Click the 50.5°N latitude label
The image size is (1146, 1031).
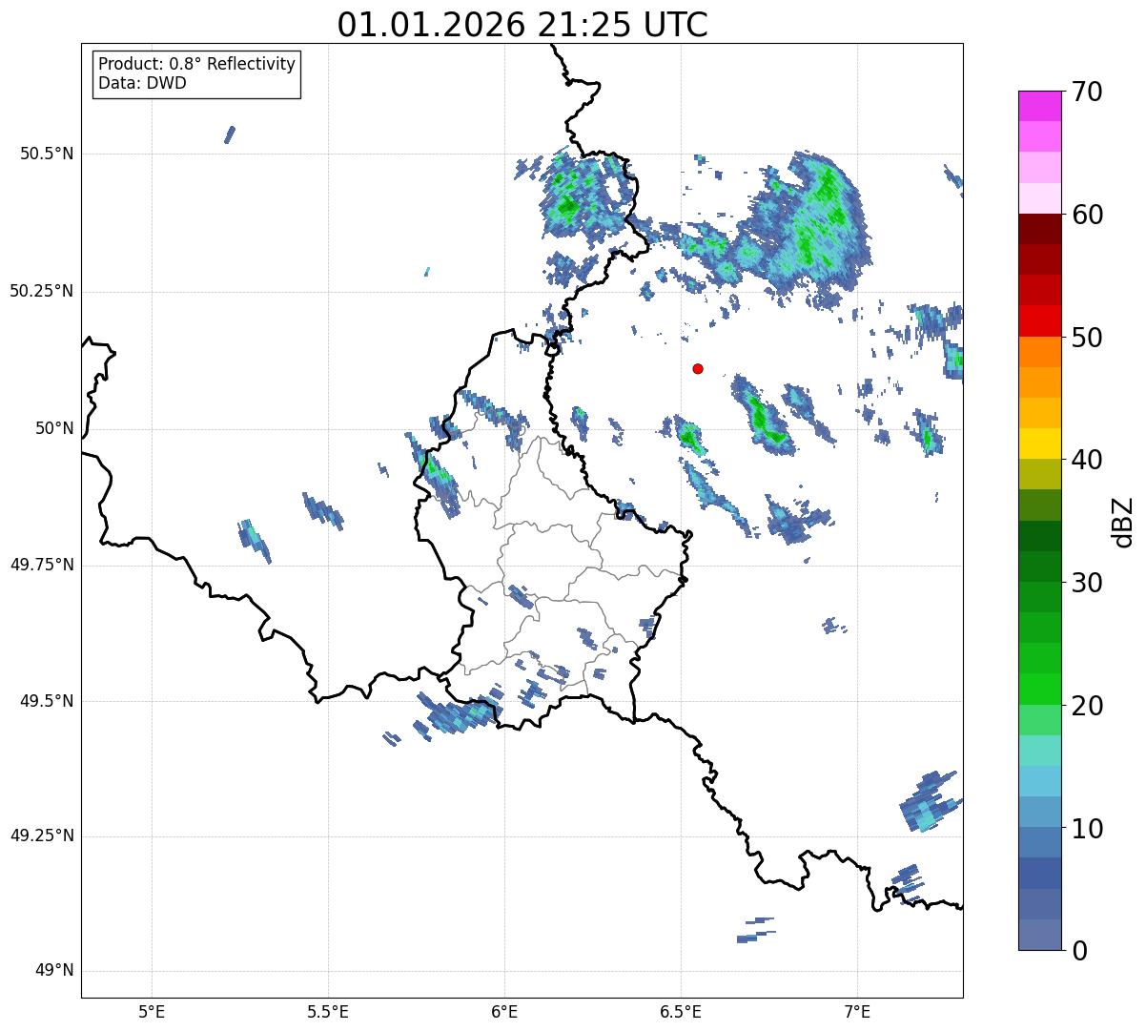coord(47,154)
